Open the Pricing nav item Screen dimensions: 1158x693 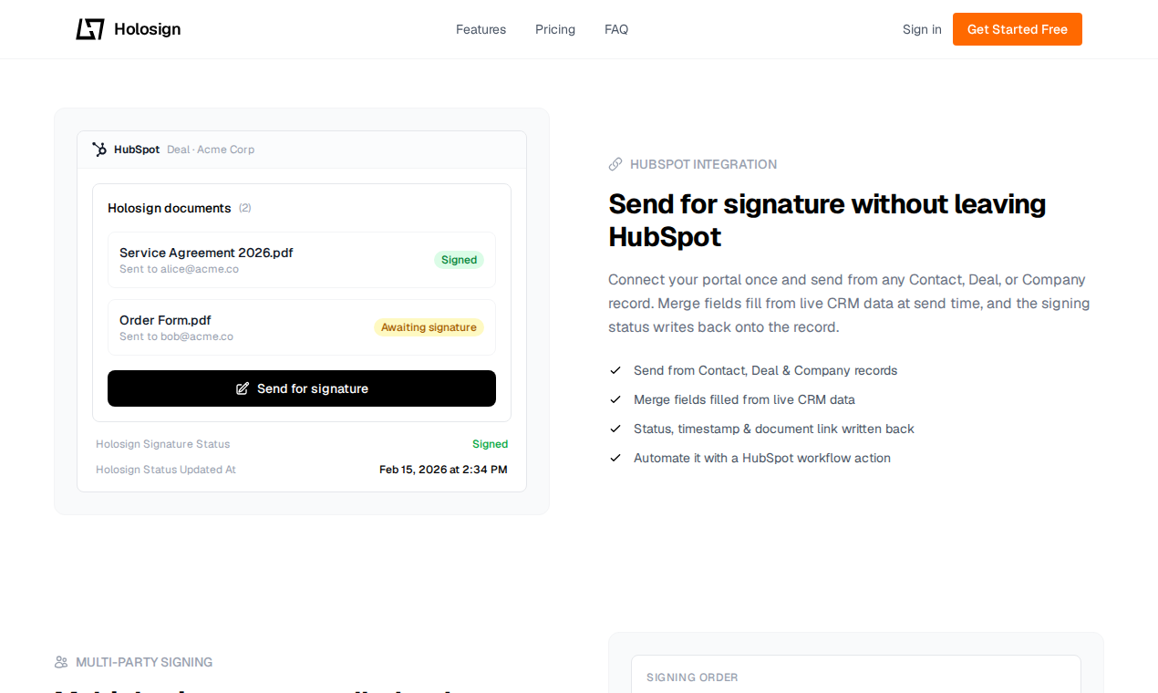555,29
